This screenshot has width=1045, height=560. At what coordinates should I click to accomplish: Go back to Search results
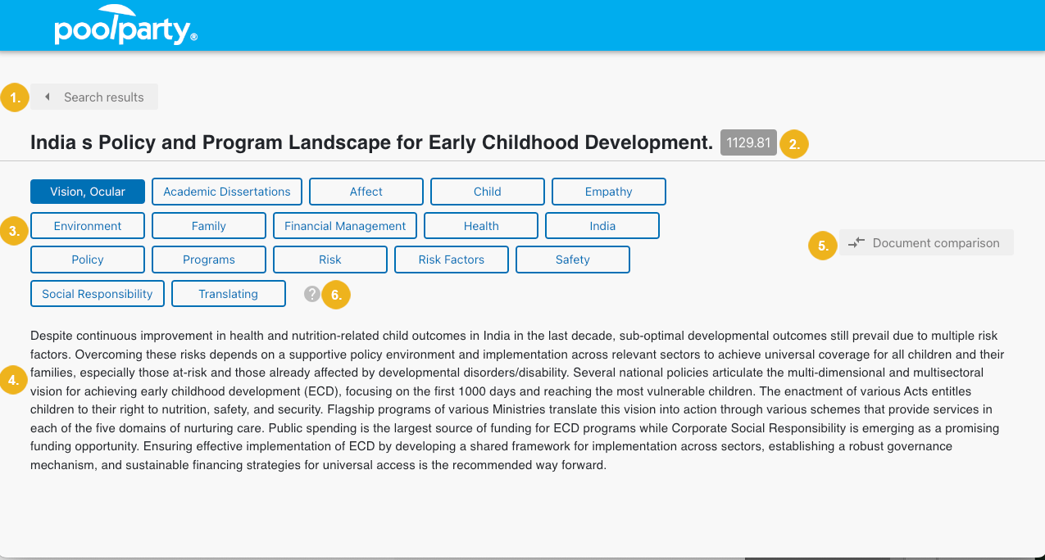[94, 97]
